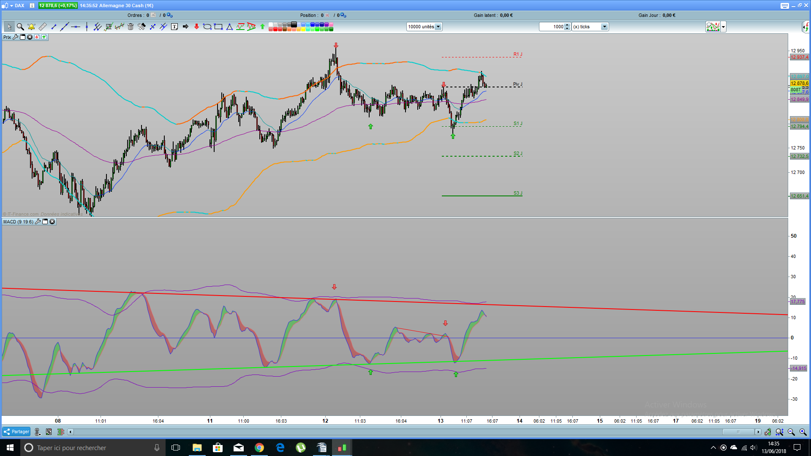Image resolution: width=811 pixels, height=456 pixels.
Task: Expand the chart template dropdown arrow
Action: (x=724, y=27)
